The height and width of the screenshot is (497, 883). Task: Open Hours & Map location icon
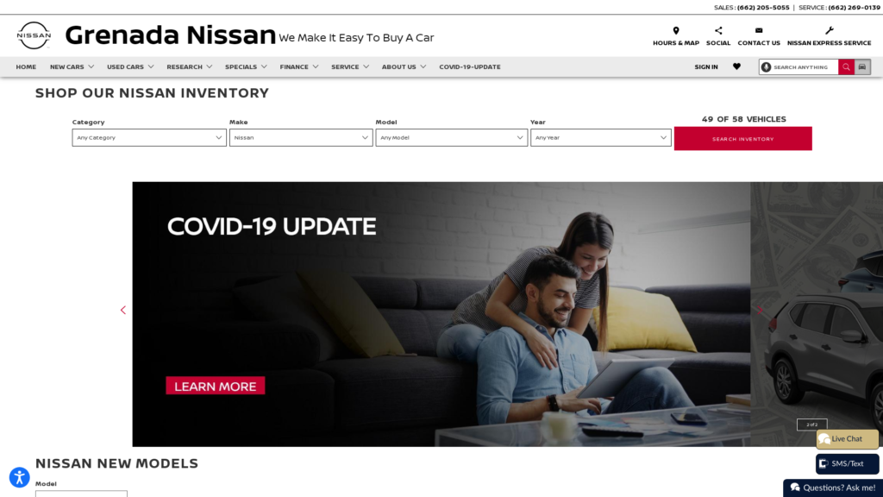pyautogui.click(x=676, y=30)
